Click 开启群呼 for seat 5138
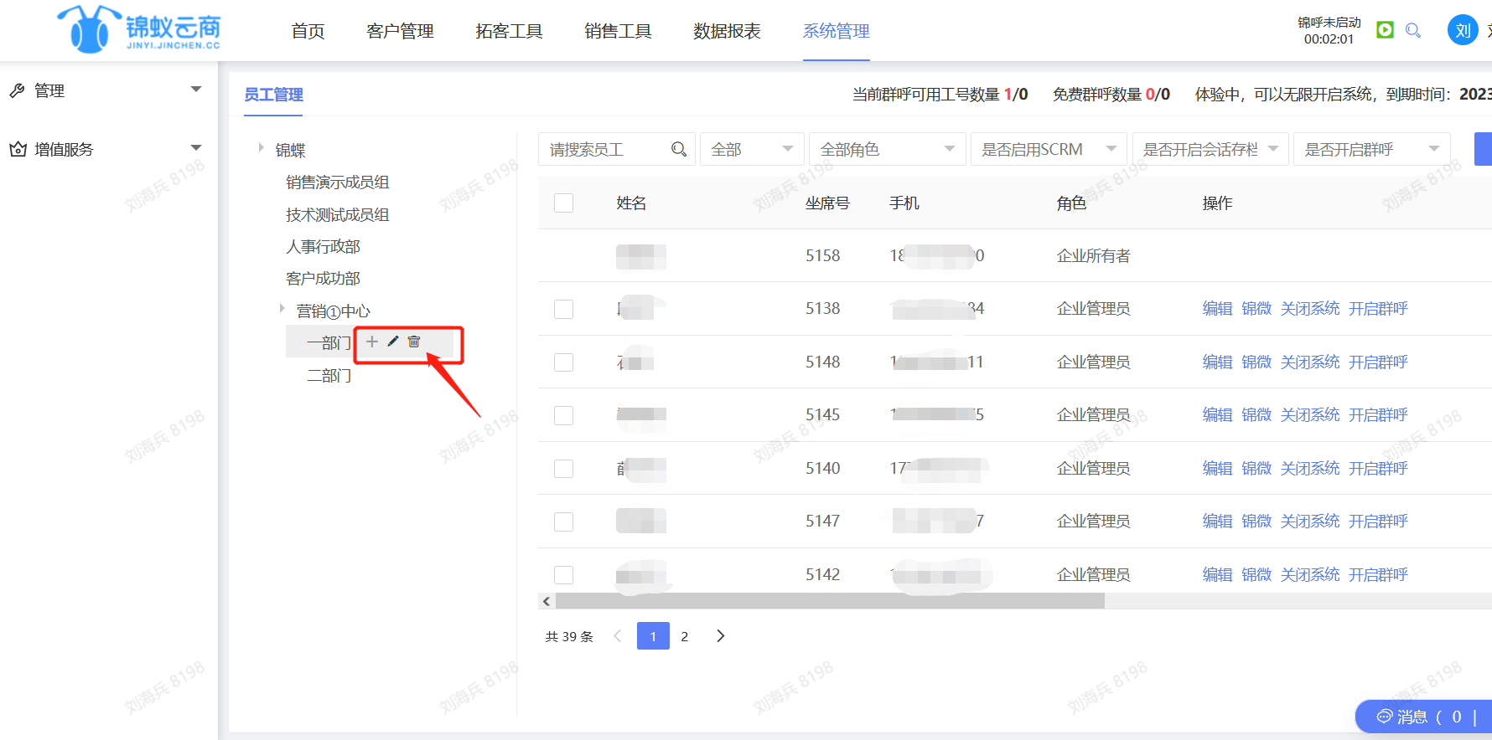 [x=1378, y=309]
